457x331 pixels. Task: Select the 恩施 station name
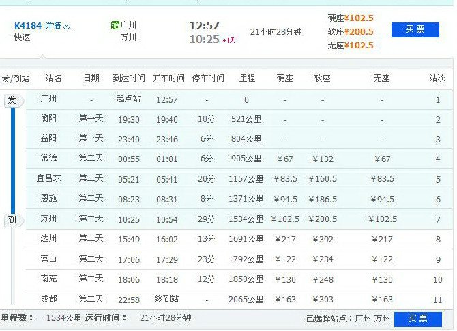click(48, 198)
